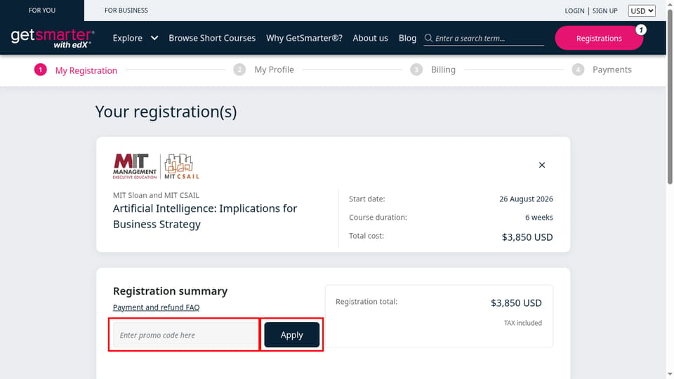Apply the promo code
Viewport: 674px width, 379px height.
(x=292, y=335)
